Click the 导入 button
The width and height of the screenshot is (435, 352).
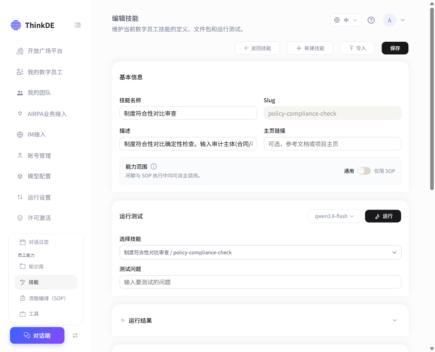pyautogui.click(x=357, y=48)
